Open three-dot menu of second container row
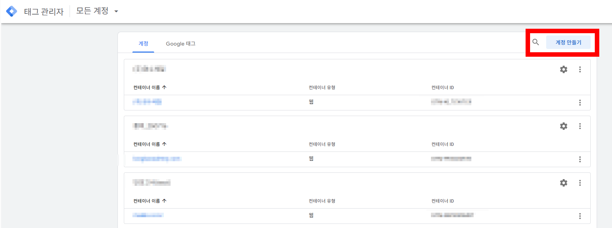Image resolution: width=612 pixels, height=228 pixels. 580,159
